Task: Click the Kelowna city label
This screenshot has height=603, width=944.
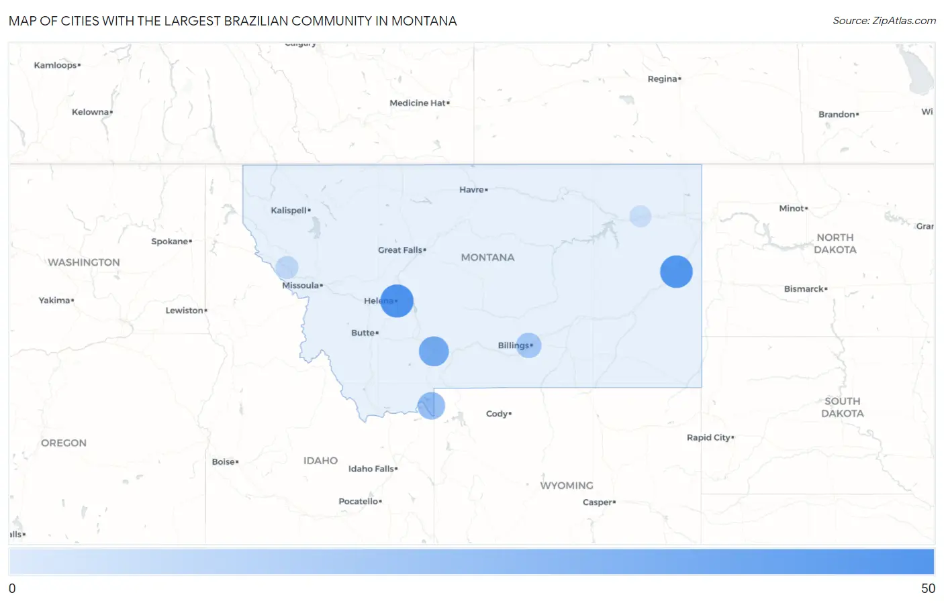Action: click(90, 112)
